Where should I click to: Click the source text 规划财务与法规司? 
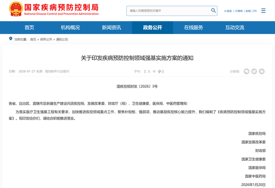pyautogui.click(x=57, y=71)
